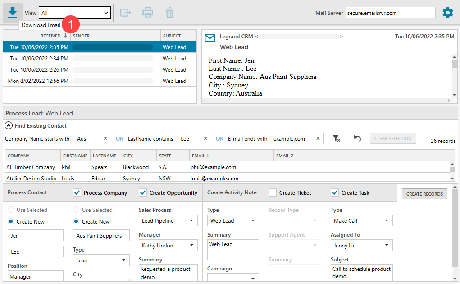Clear the Company Name 'Aus' filter X
The image size is (460, 284).
[105, 139]
